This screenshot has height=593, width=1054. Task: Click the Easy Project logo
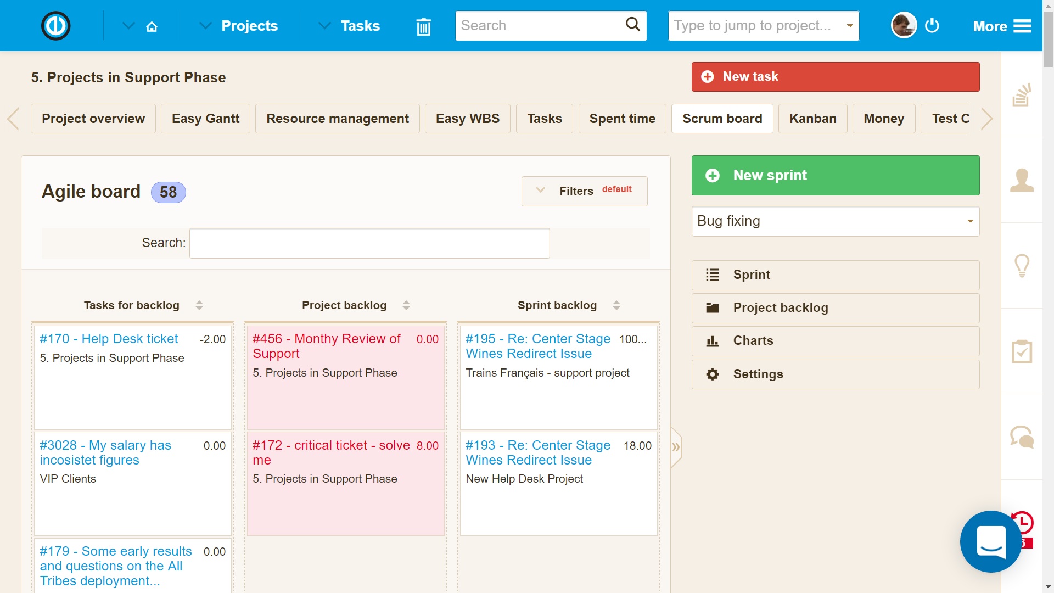[x=55, y=25]
